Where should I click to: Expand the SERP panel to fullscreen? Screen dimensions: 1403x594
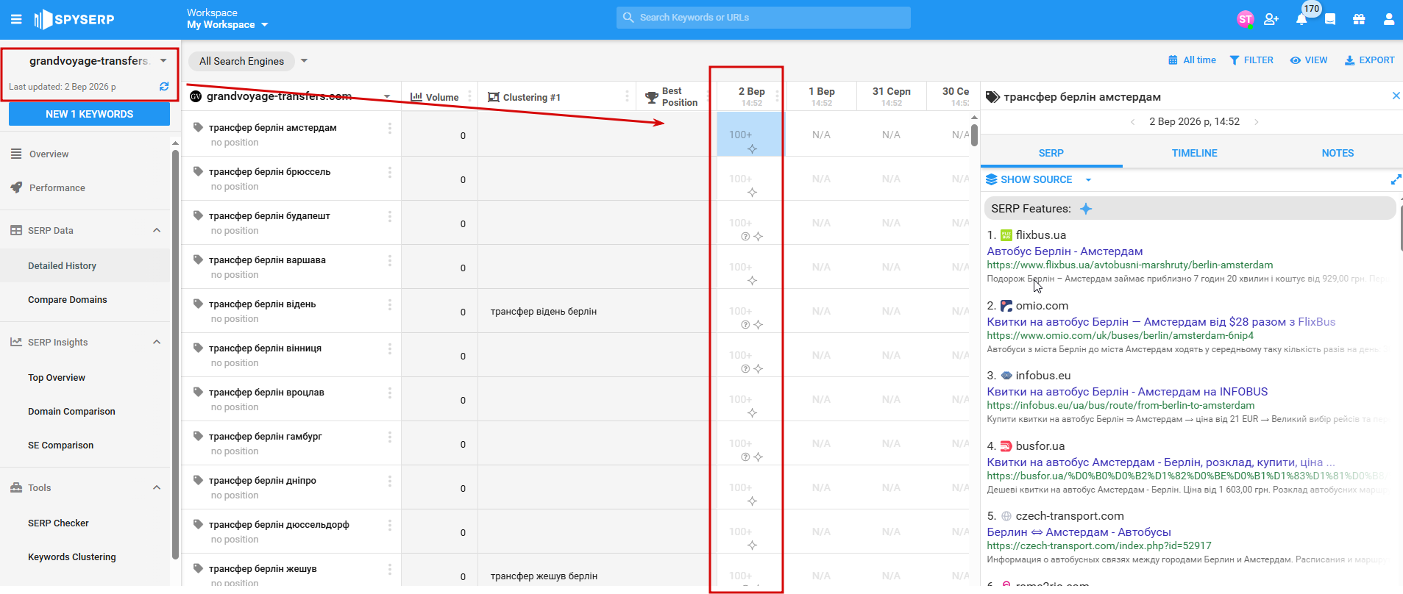point(1396,179)
